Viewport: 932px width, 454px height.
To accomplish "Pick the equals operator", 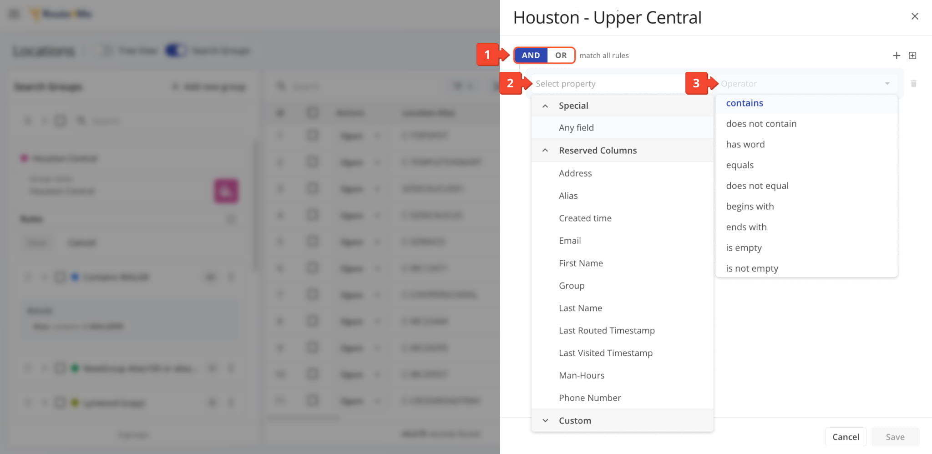I will (x=806, y=165).
